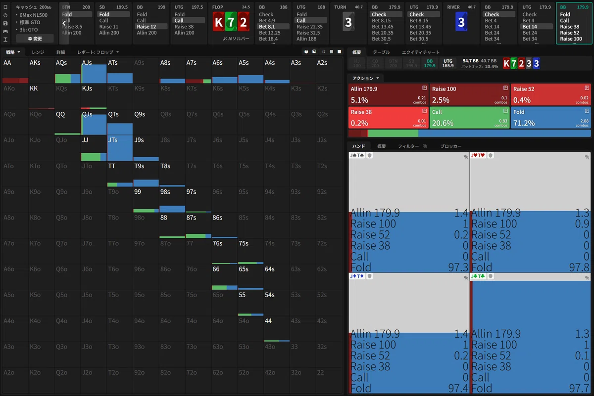Click shield icon on J♦T♦ hand
Image resolution: width=594 pixels, height=396 pixels.
coord(369,276)
